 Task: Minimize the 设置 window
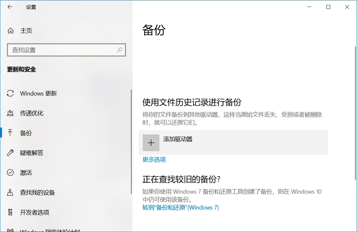tap(309, 7)
